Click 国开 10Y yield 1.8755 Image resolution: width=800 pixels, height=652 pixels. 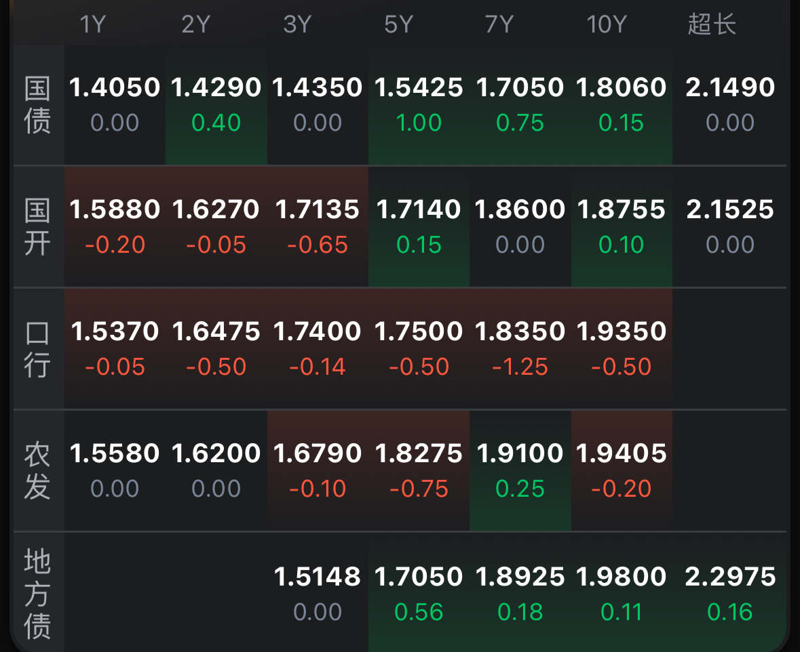622,209
